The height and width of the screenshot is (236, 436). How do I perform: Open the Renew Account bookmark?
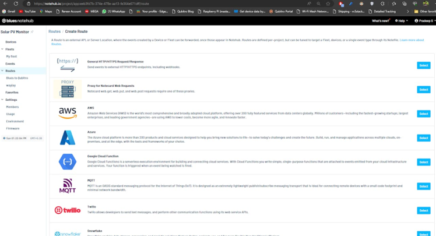68,12
